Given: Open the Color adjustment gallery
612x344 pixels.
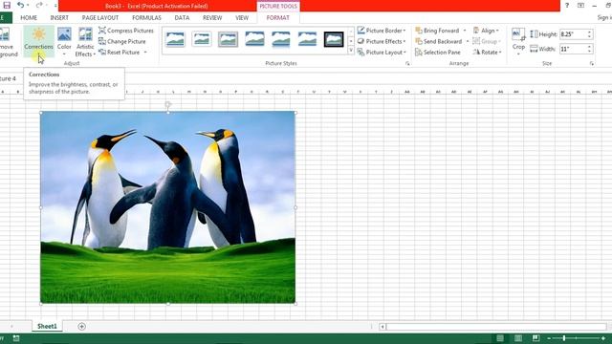Looking at the screenshot, I should (64, 41).
